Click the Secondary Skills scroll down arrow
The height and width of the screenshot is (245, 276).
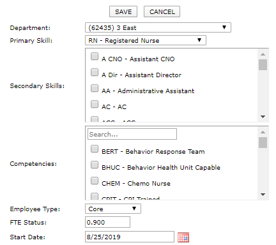tap(263, 117)
